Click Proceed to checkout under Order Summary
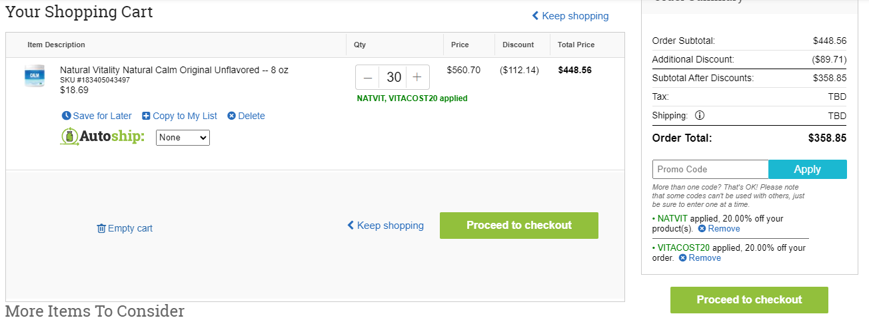 click(749, 300)
